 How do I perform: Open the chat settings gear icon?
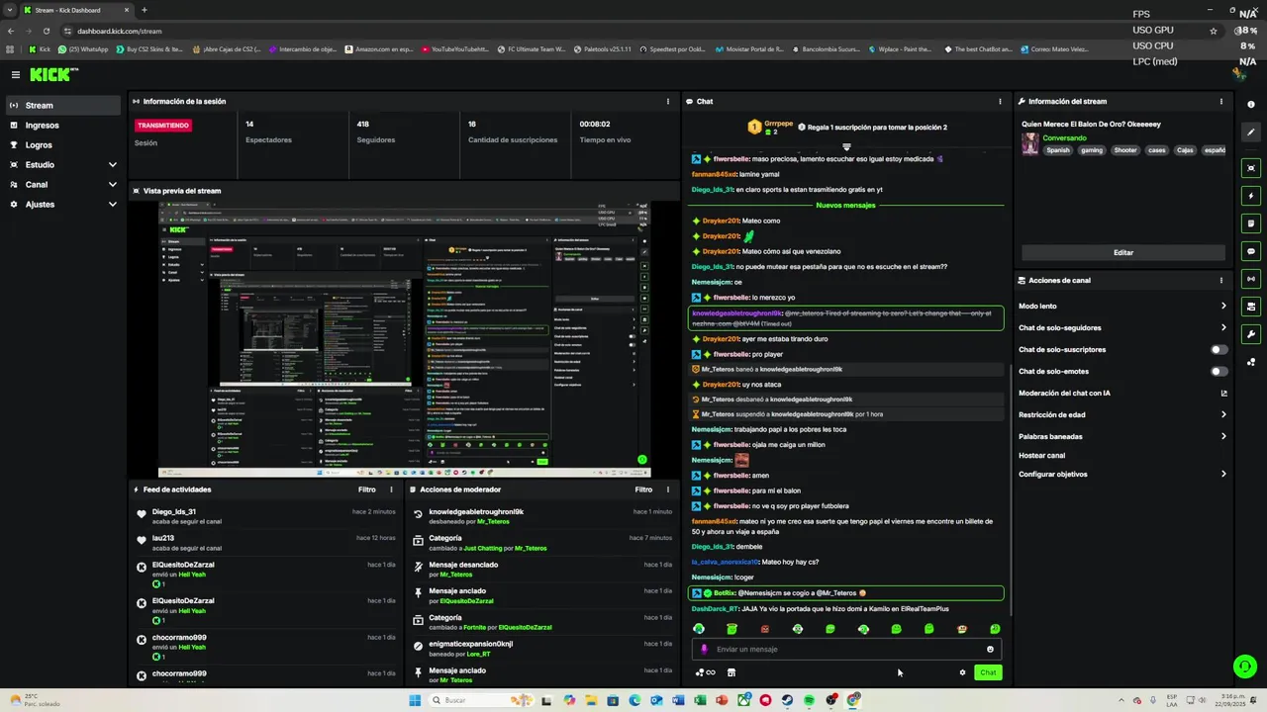(x=962, y=672)
